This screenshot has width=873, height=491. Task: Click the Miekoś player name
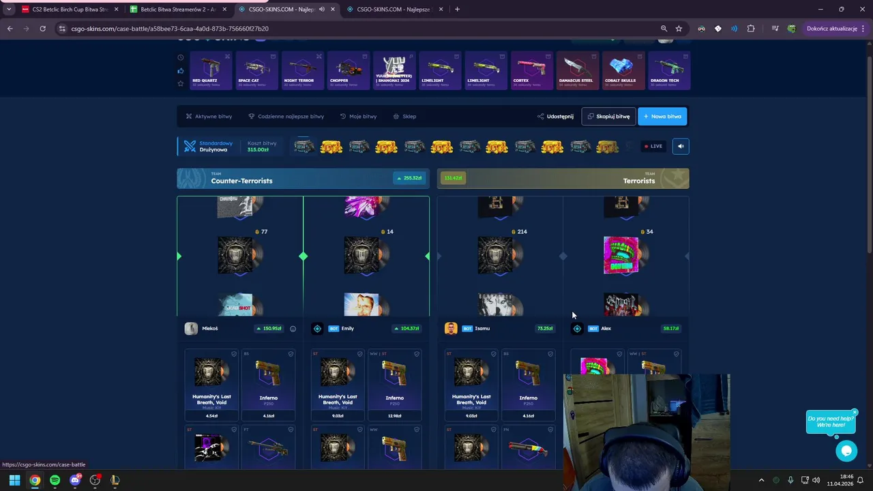[209, 329]
